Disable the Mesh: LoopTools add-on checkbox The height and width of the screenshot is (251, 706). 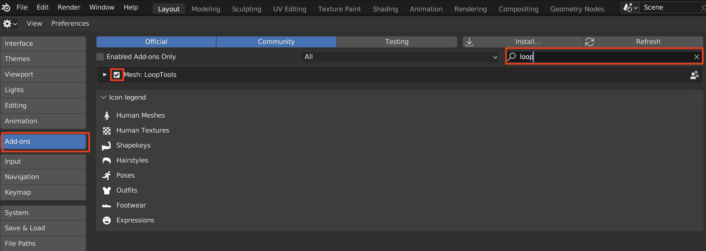(x=117, y=75)
